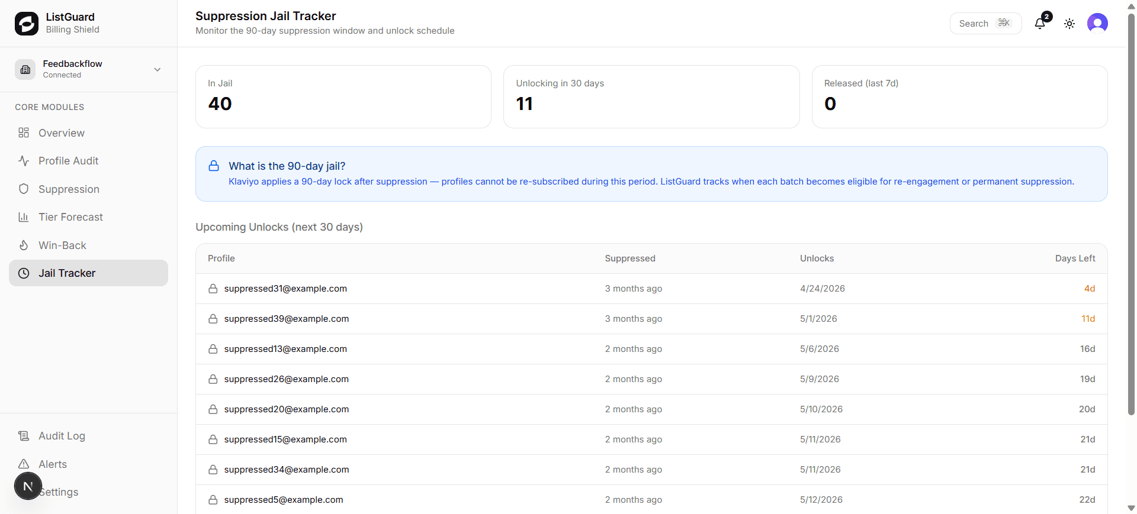
Task: Click lock icon beside suppressed39@example.com
Action: coord(213,319)
